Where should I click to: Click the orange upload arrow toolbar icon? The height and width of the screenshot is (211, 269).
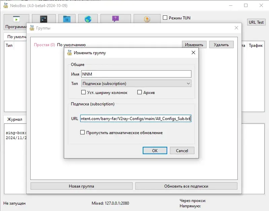point(147,19)
